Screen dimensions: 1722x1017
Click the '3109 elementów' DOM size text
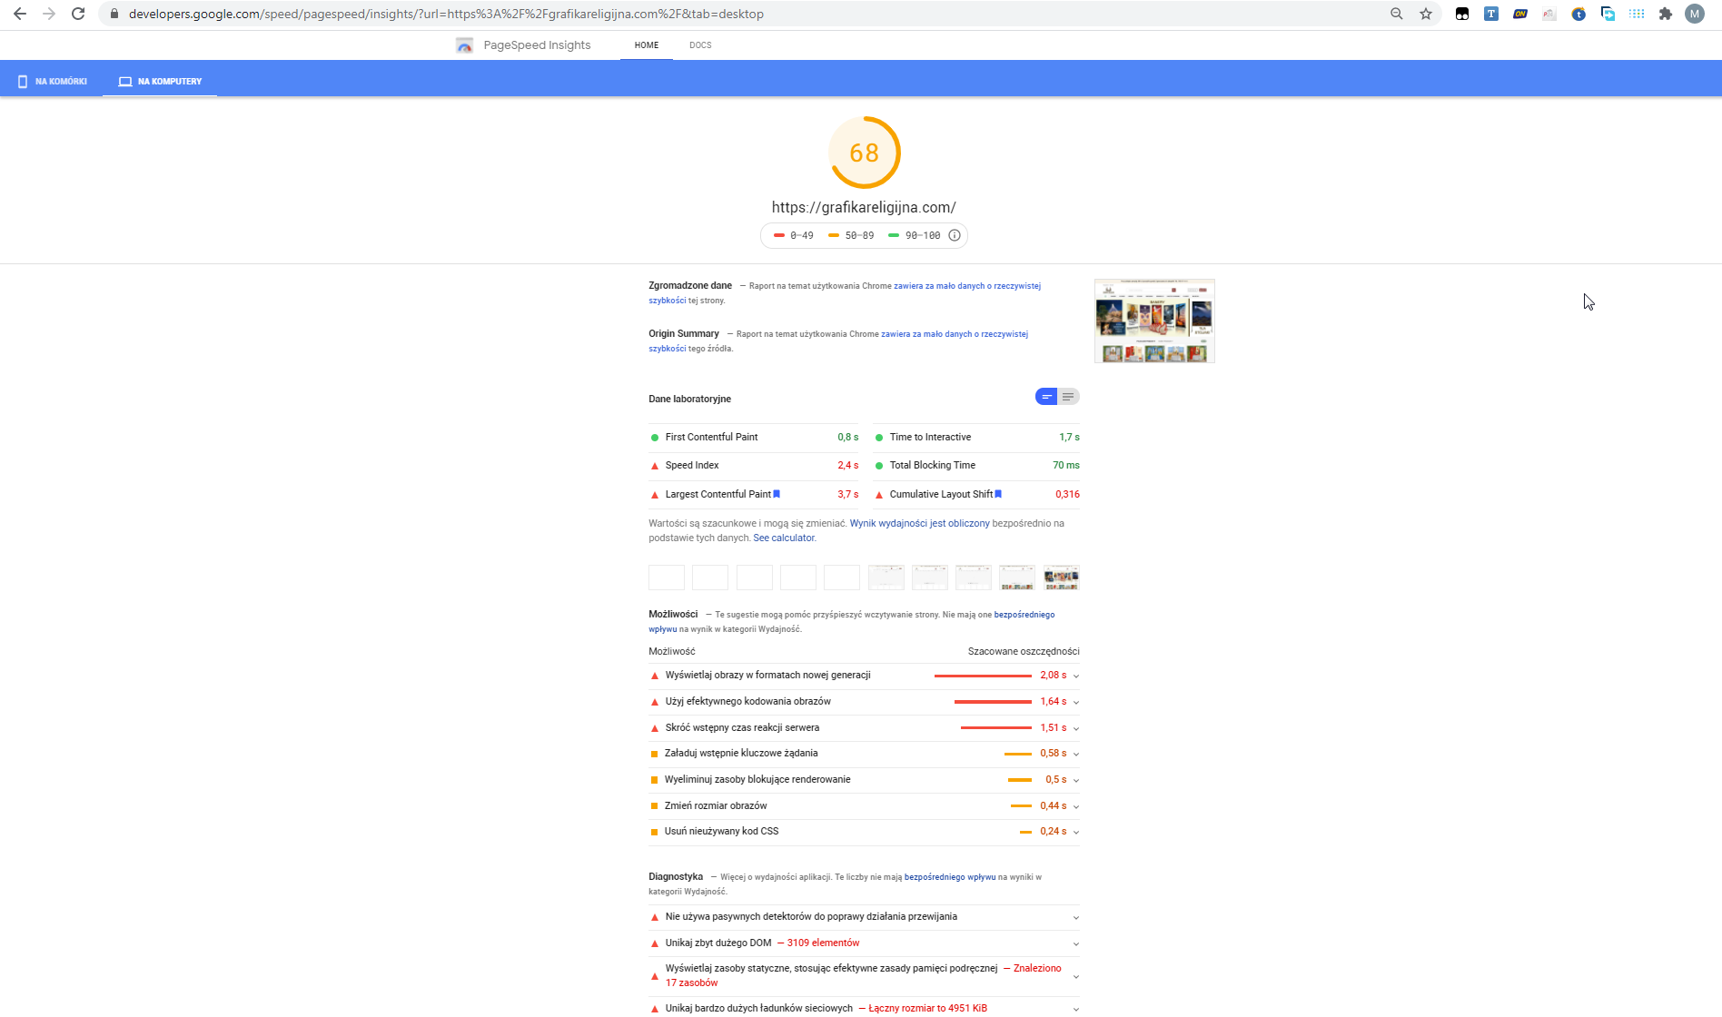[x=823, y=943]
